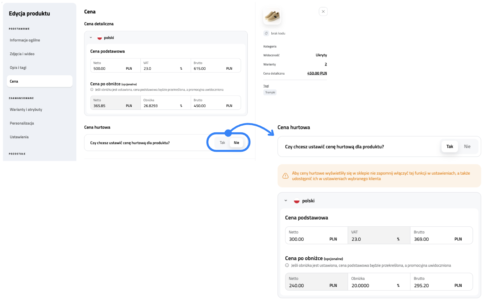
Task: Click the warning triangle in the orange notice
Action: 286,175
